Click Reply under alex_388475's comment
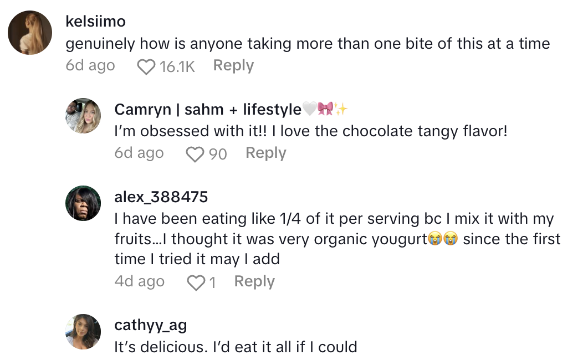Image resolution: width=583 pixels, height=360 pixels. pos(254,282)
